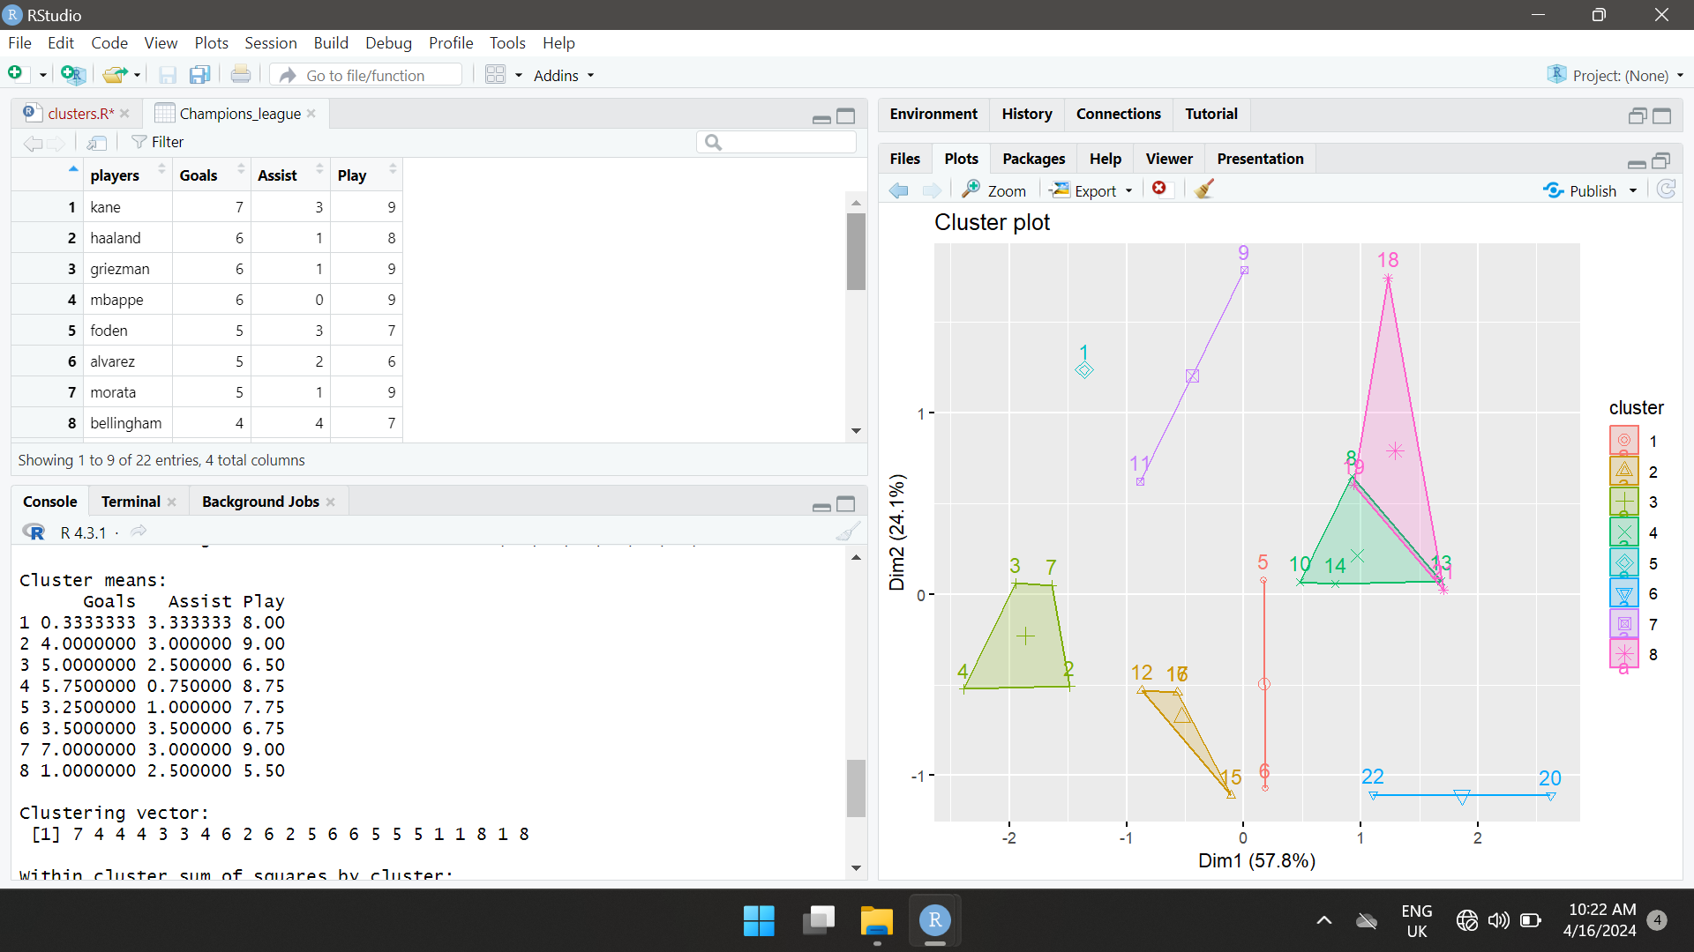
Task: Click the Save document icon
Action: [168, 75]
